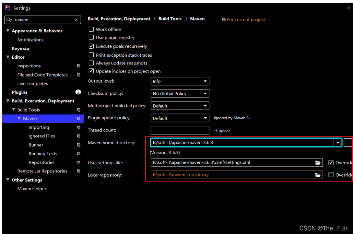
Task: Click the User settings file path field
Action: click(x=237, y=162)
